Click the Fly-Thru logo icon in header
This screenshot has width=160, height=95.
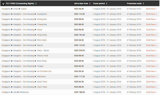pyautogui.click(x=3, y=3)
